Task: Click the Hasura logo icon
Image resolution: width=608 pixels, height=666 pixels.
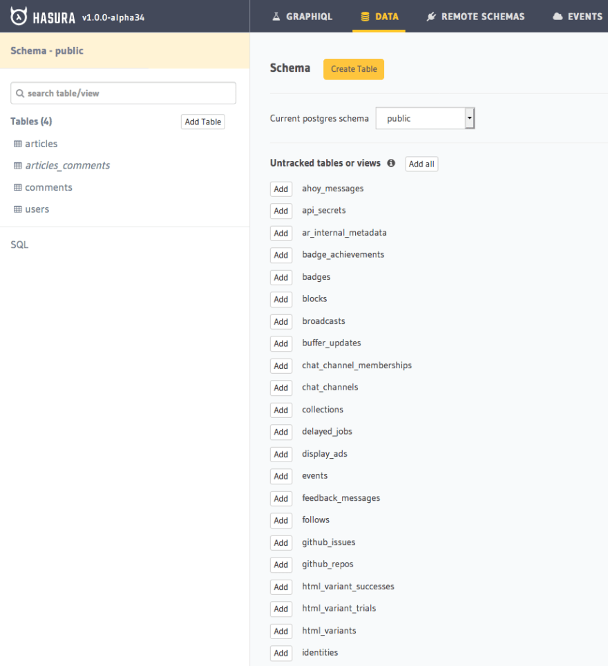Action: 19,16
